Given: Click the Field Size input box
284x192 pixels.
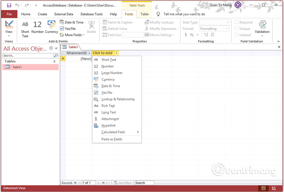Looking at the screenshot, I should pos(133,35).
